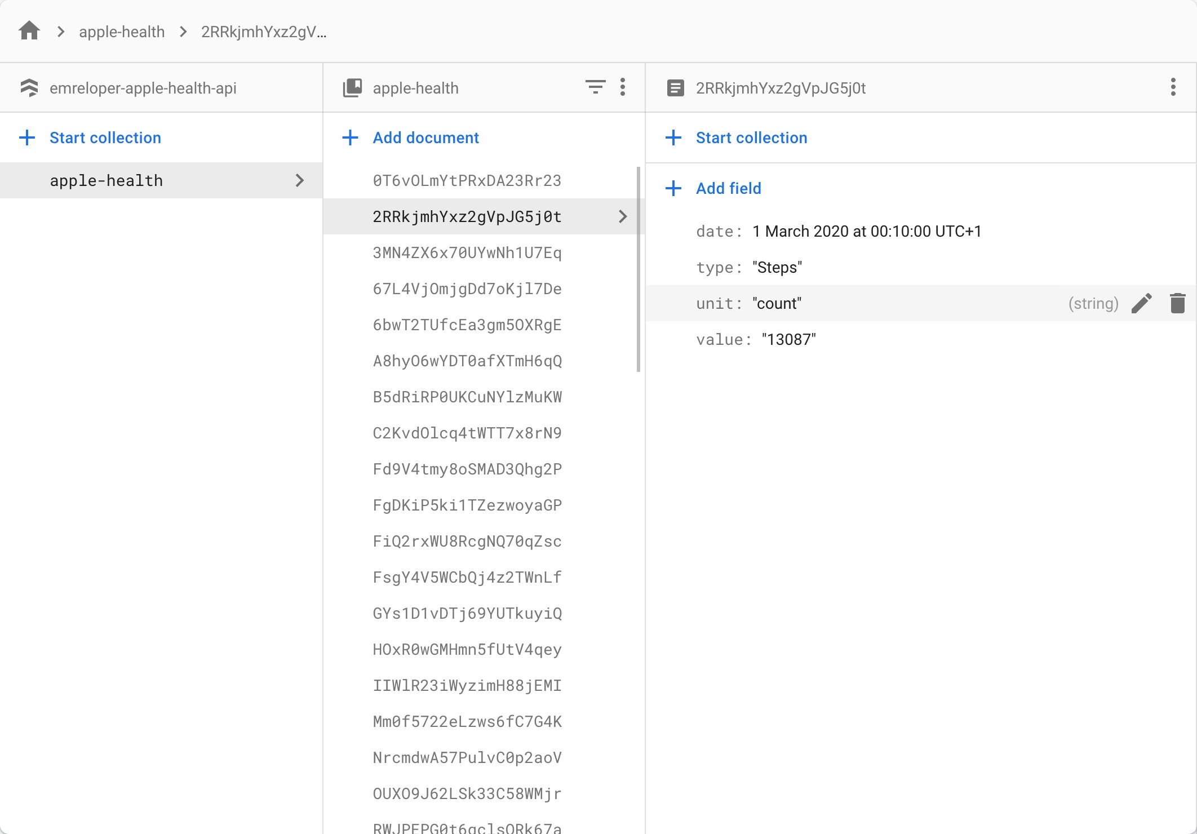This screenshot has height=834, width=1197.
Task: Expand document 2RRkjmhYxz2gVpJG5j0t row
Action: click(x=625, y=216)
